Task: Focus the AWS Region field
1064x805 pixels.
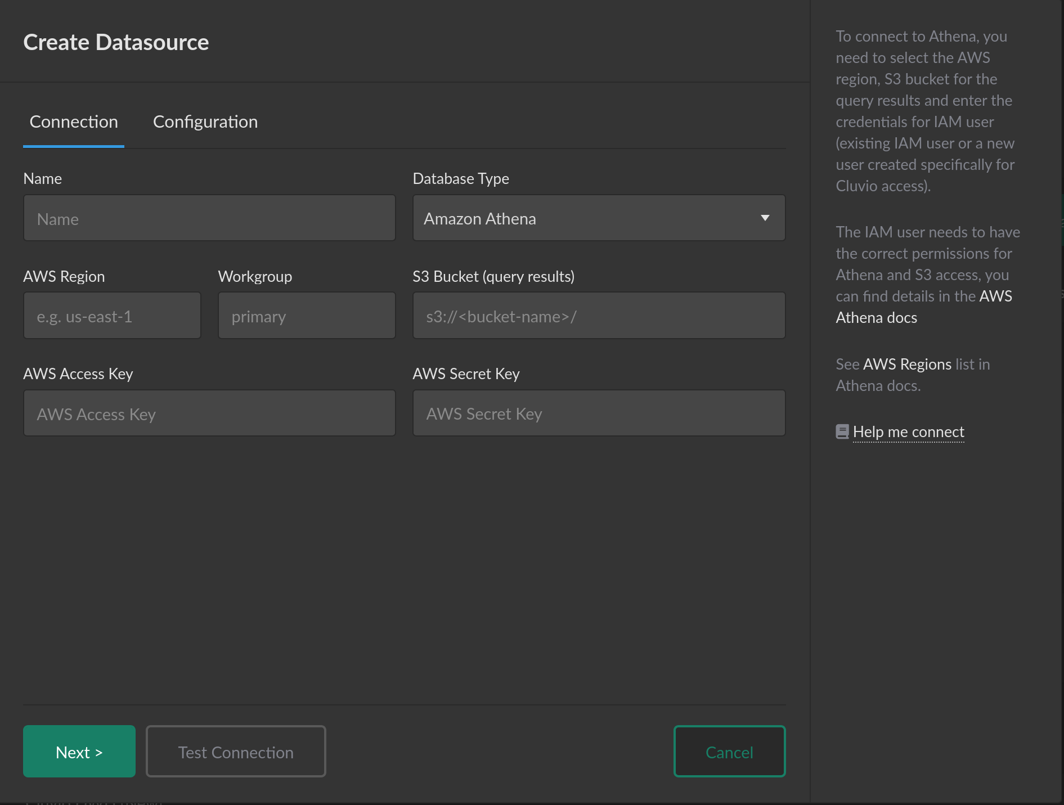Action: click(112, 316)
